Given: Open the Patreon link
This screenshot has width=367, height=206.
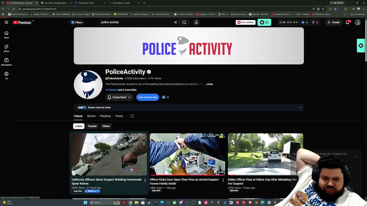Looking at the screenshot, I should coord(113,90).
